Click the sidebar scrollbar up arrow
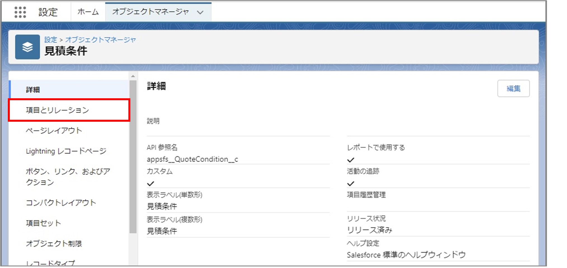The height and width of the screenshot is (268, 567). (x=133, y=76)
